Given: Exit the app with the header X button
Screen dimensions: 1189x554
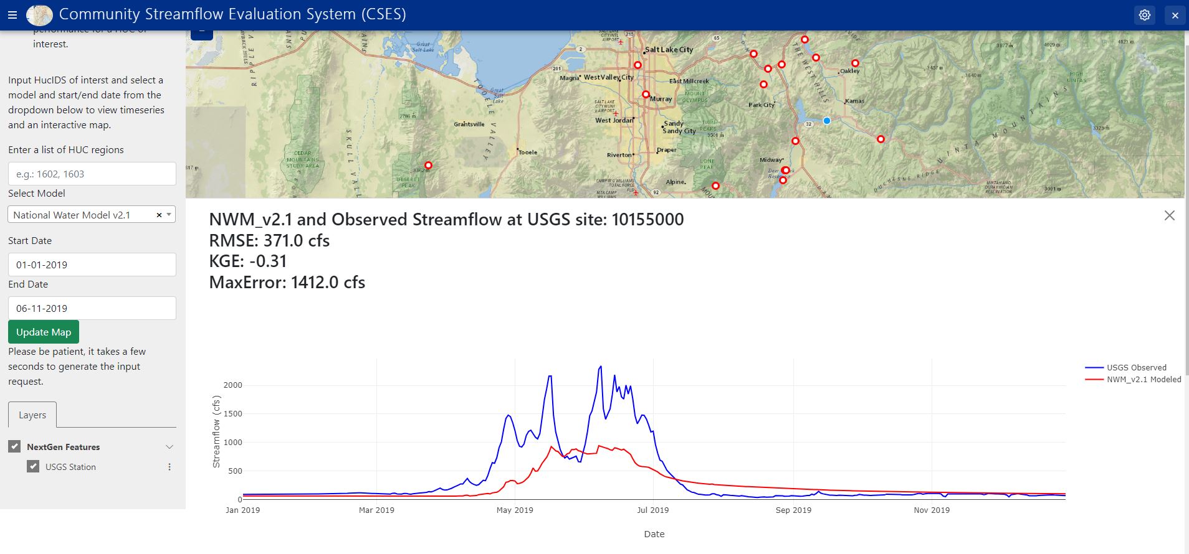Looking at the screenshot, I should pos(1175,15).
